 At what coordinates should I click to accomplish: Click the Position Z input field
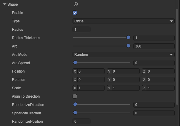tap(160, 71)
